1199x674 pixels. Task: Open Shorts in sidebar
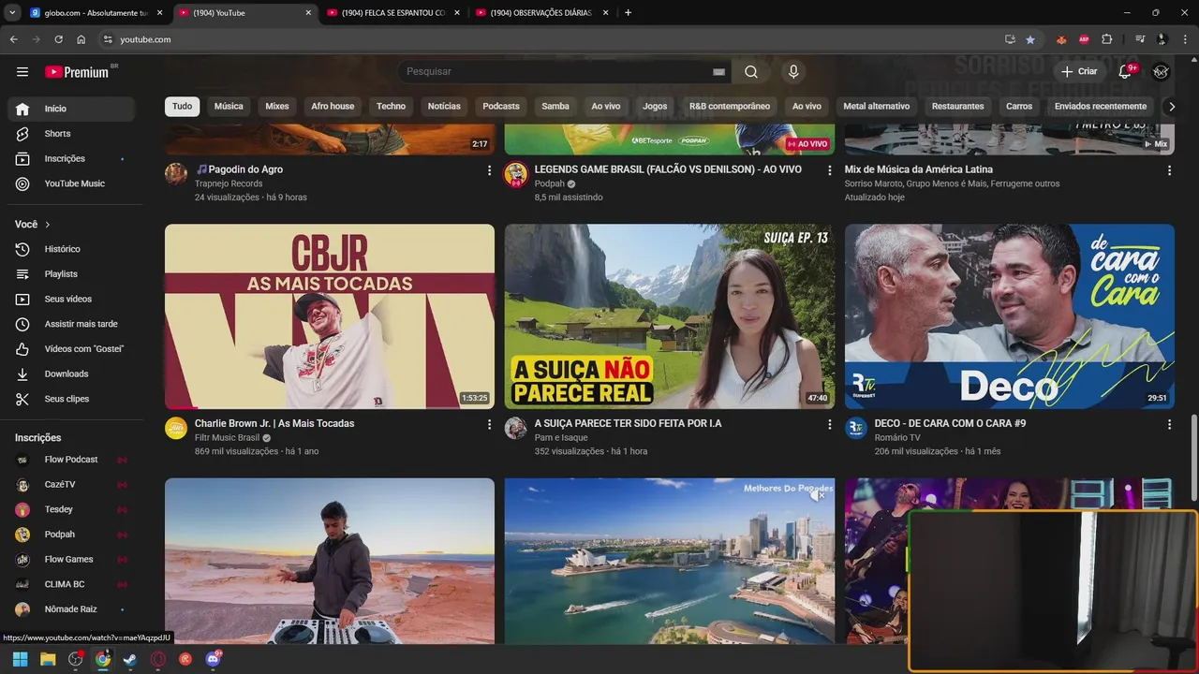tap(71, 134)
